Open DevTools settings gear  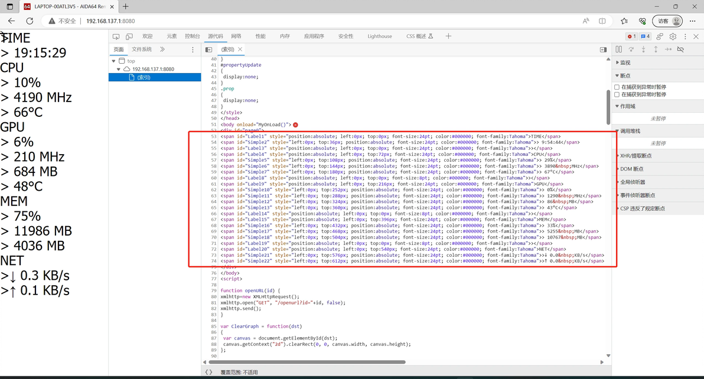pos(673,37)
